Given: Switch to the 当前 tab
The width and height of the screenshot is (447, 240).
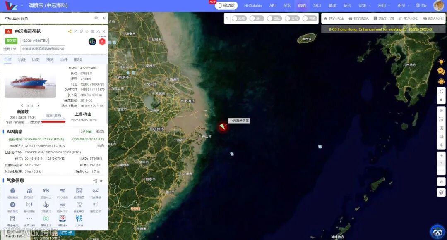Looking at the screenshot, I should click(x=8, y=59).
